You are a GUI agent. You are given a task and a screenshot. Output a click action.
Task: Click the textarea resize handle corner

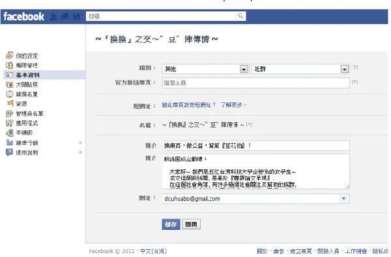tap(347, 187)
